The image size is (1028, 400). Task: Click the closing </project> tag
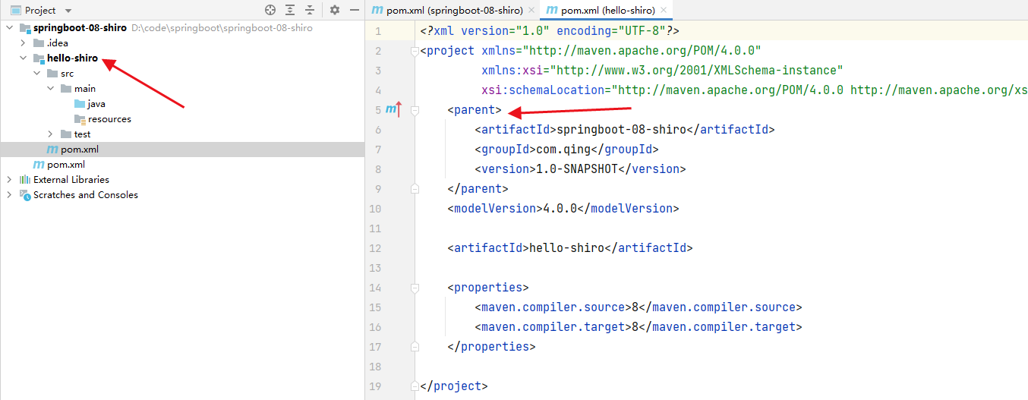point(454,386)
